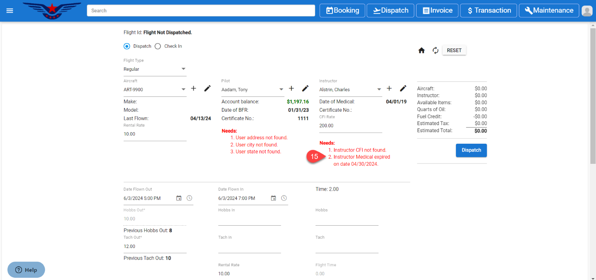Expand the Instructor dropdown list

(x=379, y=89)
